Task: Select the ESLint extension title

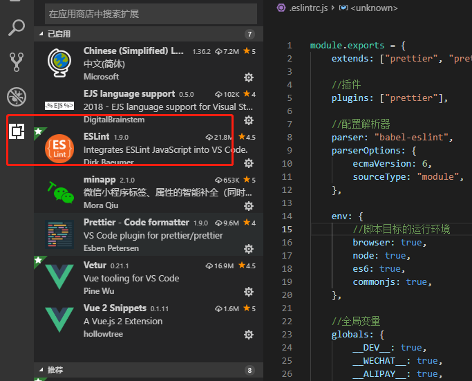Action: coord(96,137)
